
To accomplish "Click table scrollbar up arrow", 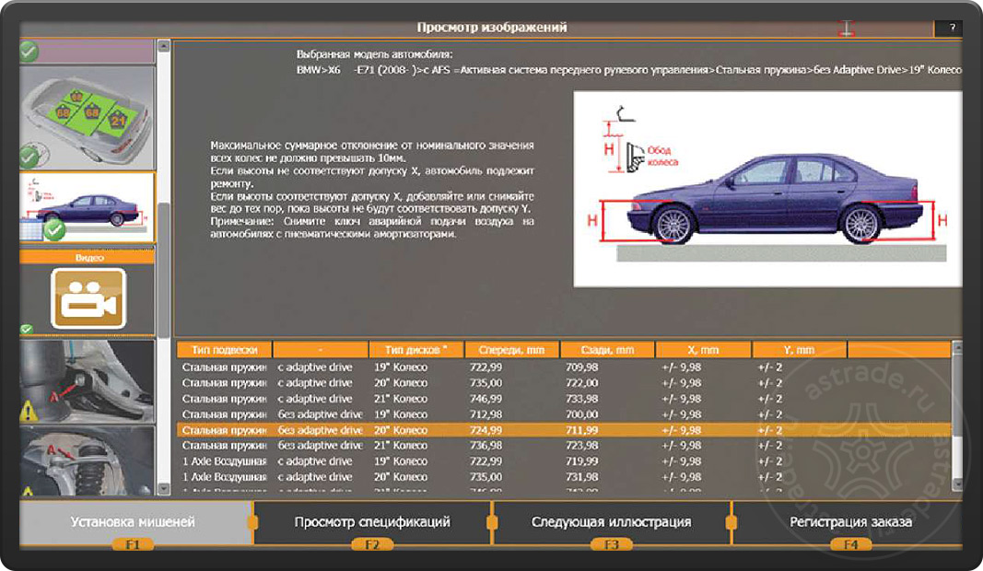I will [x=956, y=346].
